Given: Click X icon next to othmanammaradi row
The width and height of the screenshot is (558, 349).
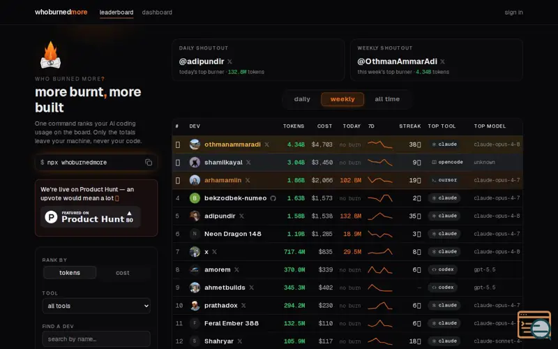Looking at the screenshot, I should click(x=266, y=144).
